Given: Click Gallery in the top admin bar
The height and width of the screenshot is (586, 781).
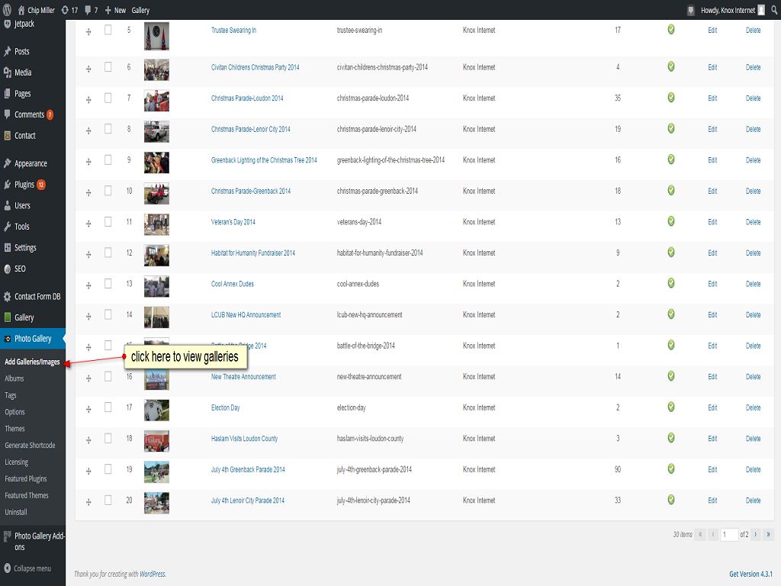Looking at the screenshot, I should click(x=140, y=10).
